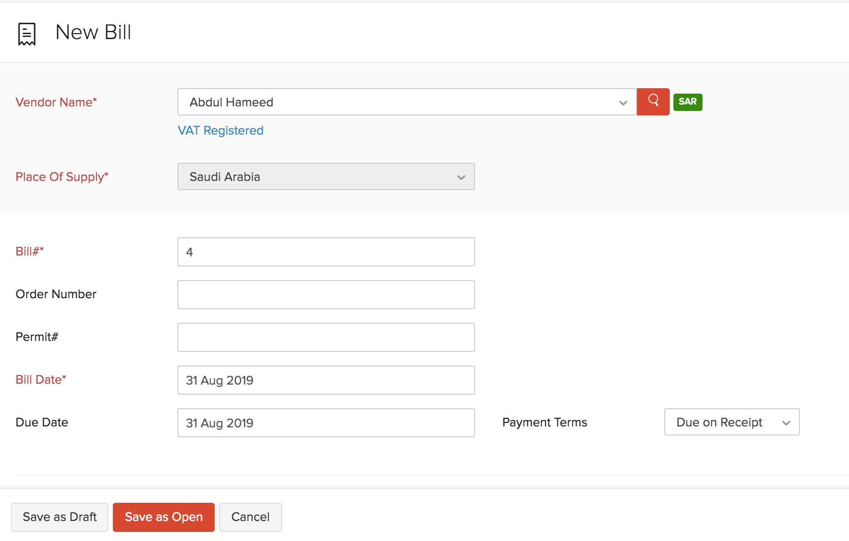The height and width of the screenshot is (541, 849).
Task: Cancel the new bill form
Action: pyautogui.click(x=250, y=517)
